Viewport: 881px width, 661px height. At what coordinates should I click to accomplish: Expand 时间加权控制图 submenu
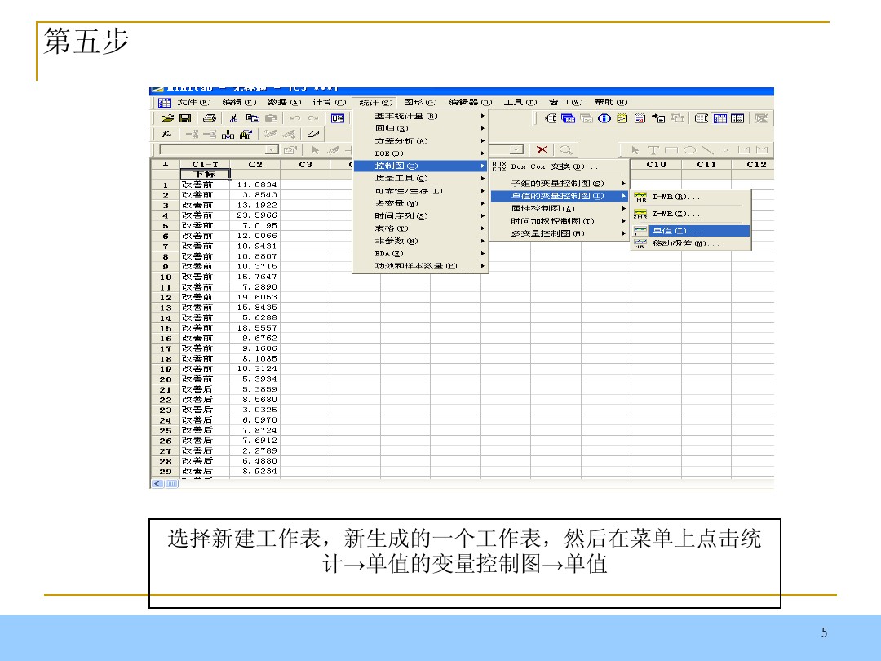563,220
